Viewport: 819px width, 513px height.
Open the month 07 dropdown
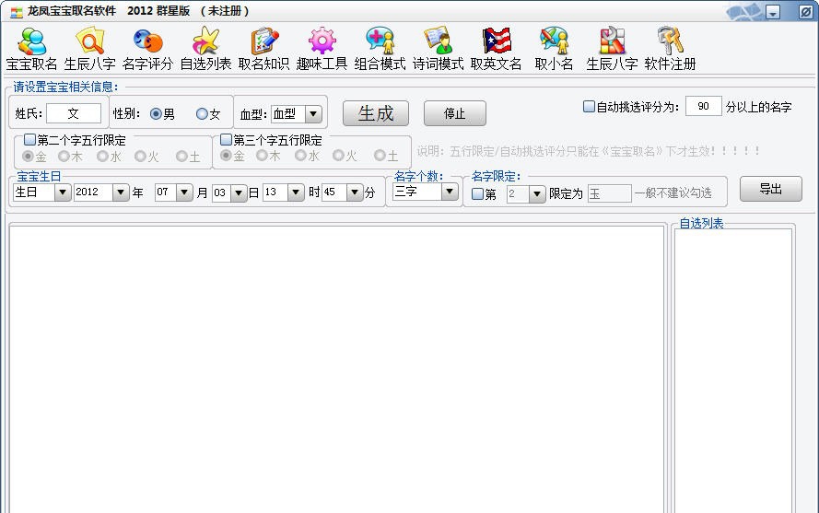click(184, 192)
